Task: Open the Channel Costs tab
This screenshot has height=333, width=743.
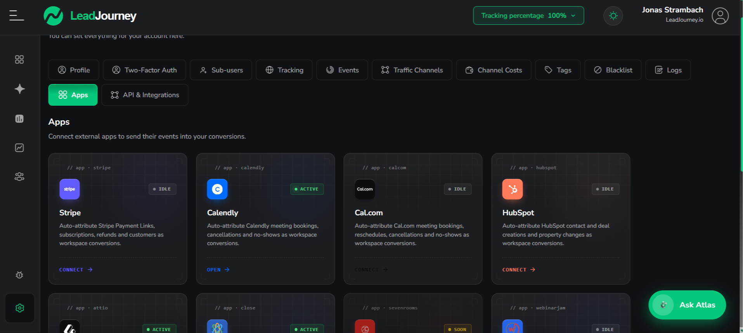Action: [x=494, y=70]
